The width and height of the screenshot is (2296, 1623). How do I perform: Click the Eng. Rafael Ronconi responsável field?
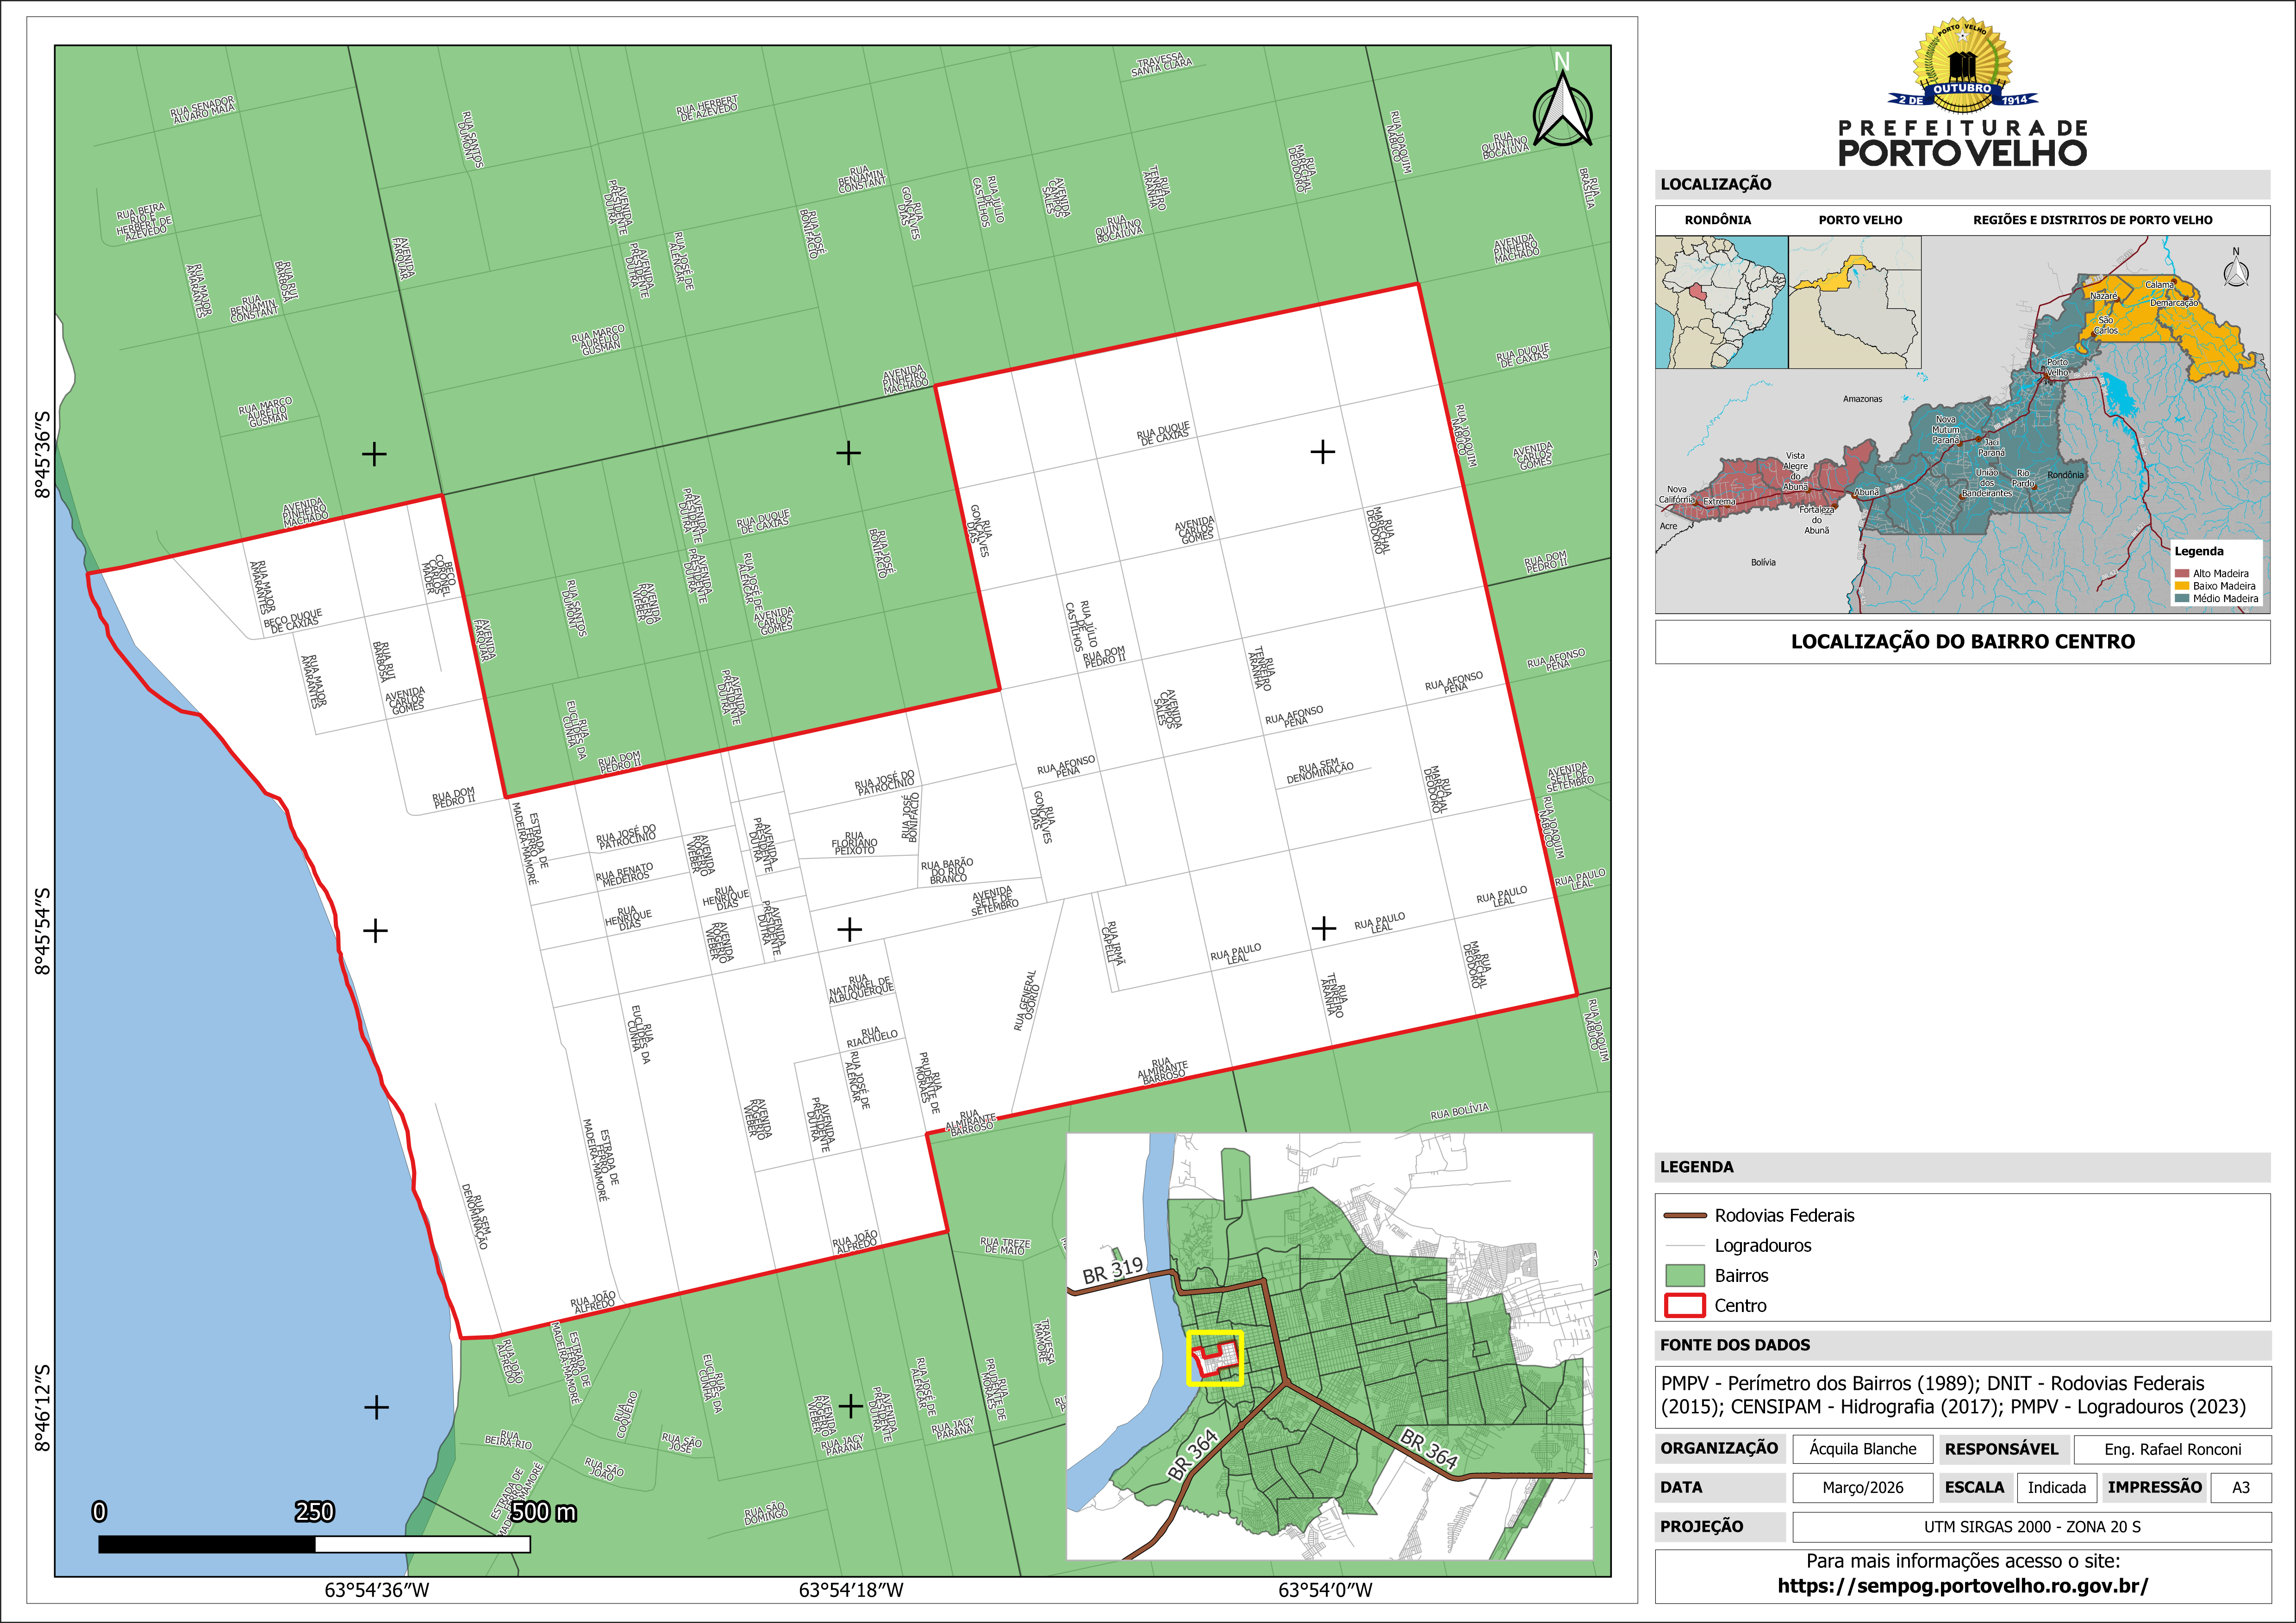(2172, 1449)
